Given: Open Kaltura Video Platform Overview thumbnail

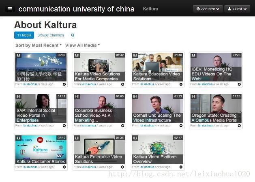Looking at the screenshot, I should 158,150.
